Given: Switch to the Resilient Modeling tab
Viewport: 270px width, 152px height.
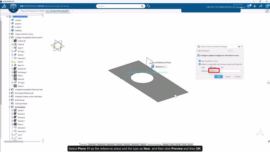Looking at the screenshot, I should click(154, 144).
